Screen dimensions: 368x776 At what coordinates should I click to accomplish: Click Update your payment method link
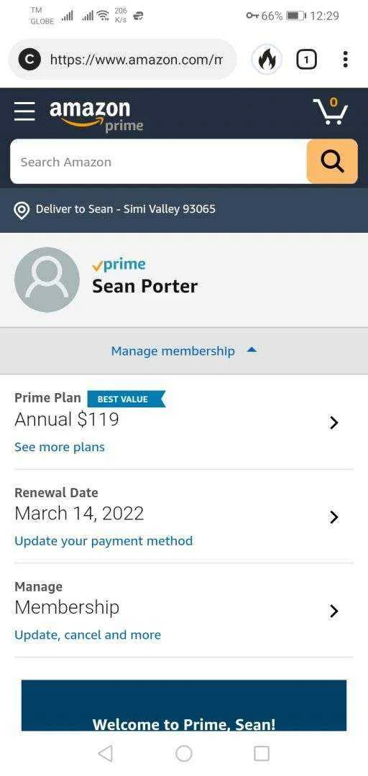[x=103, y=541]
